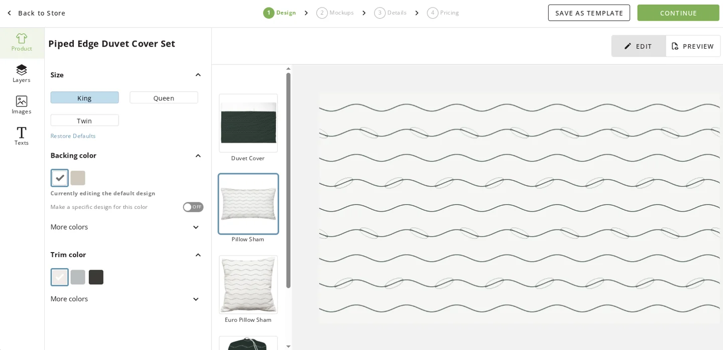This screenshot has height=350, width=723.
Task: Click the step 4 number circle
Action: 432,13
